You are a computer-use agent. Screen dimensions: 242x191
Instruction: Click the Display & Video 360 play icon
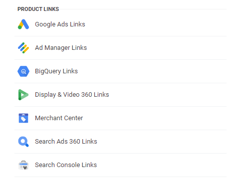[23, 95]
